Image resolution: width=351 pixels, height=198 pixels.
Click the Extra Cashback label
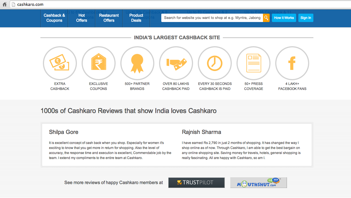click(x=60, y=86)
